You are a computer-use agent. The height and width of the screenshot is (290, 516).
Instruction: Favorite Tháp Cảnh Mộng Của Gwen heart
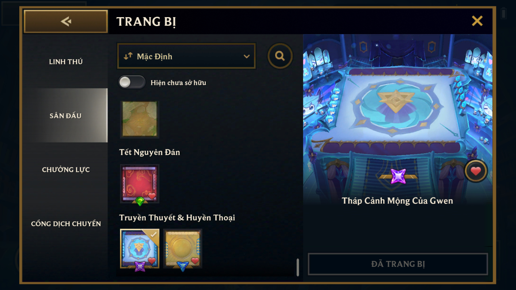pyautogui.click(x=476, y=171)
